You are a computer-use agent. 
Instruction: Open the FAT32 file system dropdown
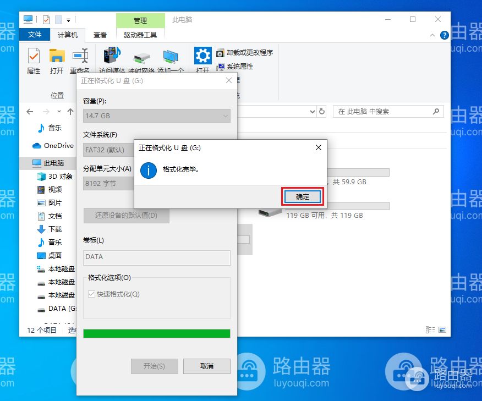pos(108,150)
